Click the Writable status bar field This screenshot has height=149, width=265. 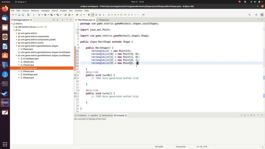159,147
